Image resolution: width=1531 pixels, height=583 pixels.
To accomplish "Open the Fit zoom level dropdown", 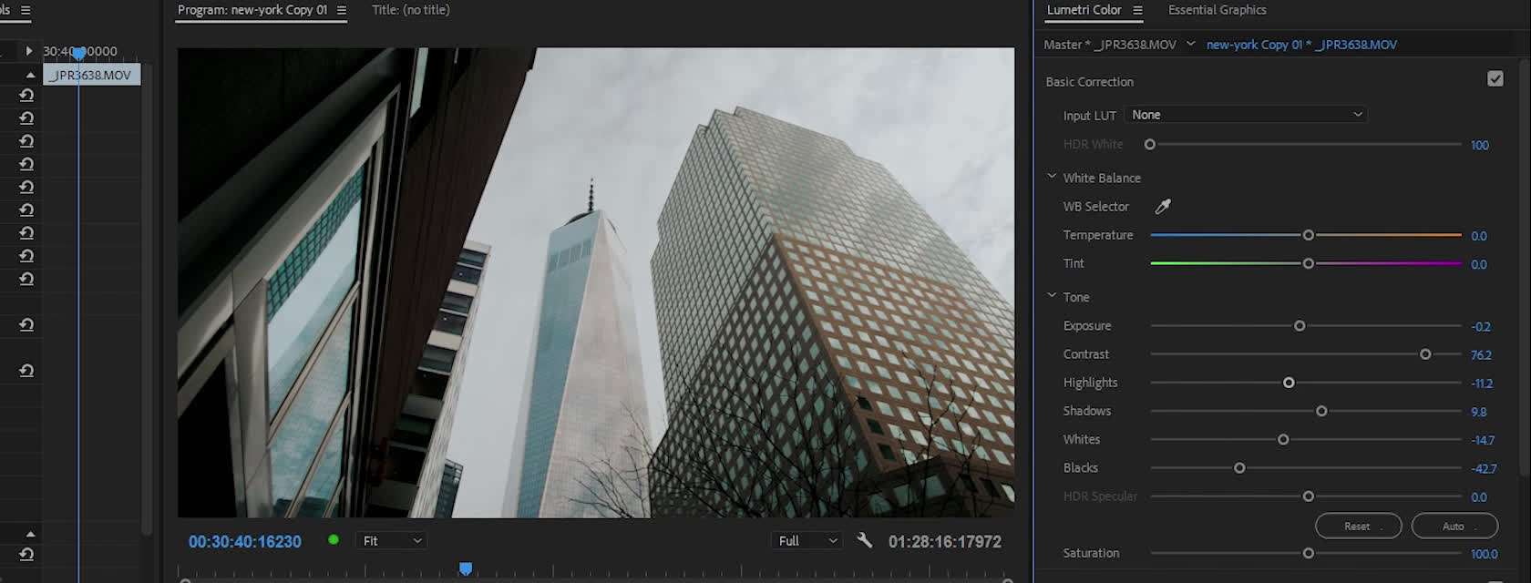I will pyautogui.click(x=392, y=541).
